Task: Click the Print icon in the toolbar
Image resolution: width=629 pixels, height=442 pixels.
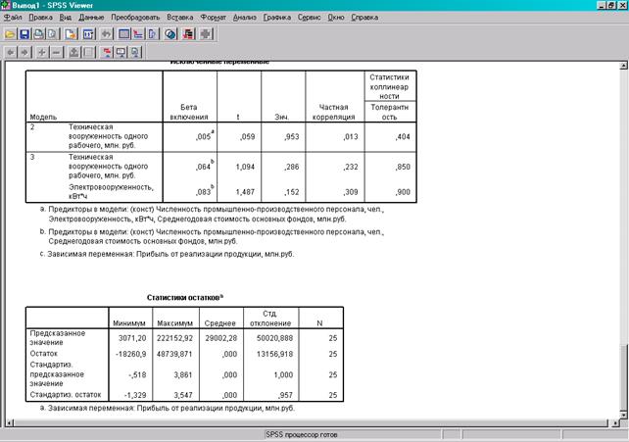Action: tap(38, 34)
